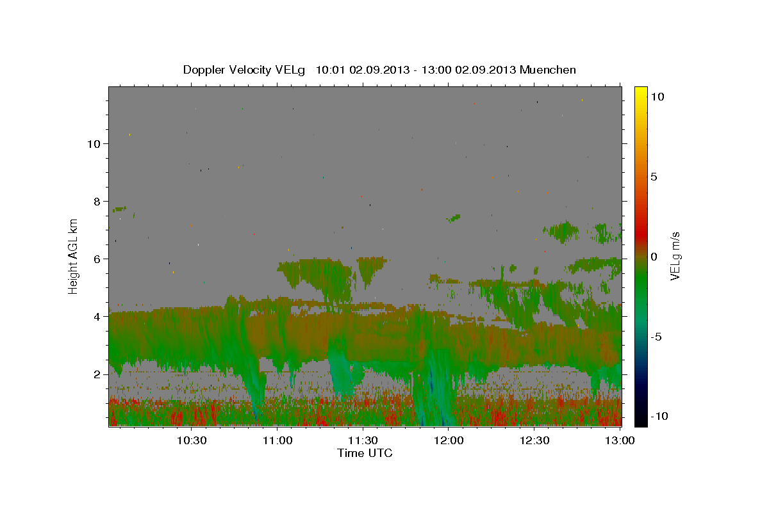The image size is (769, 512).
Task: Pick the black bottom of the colorbar
Action: [x=641, y=420]
